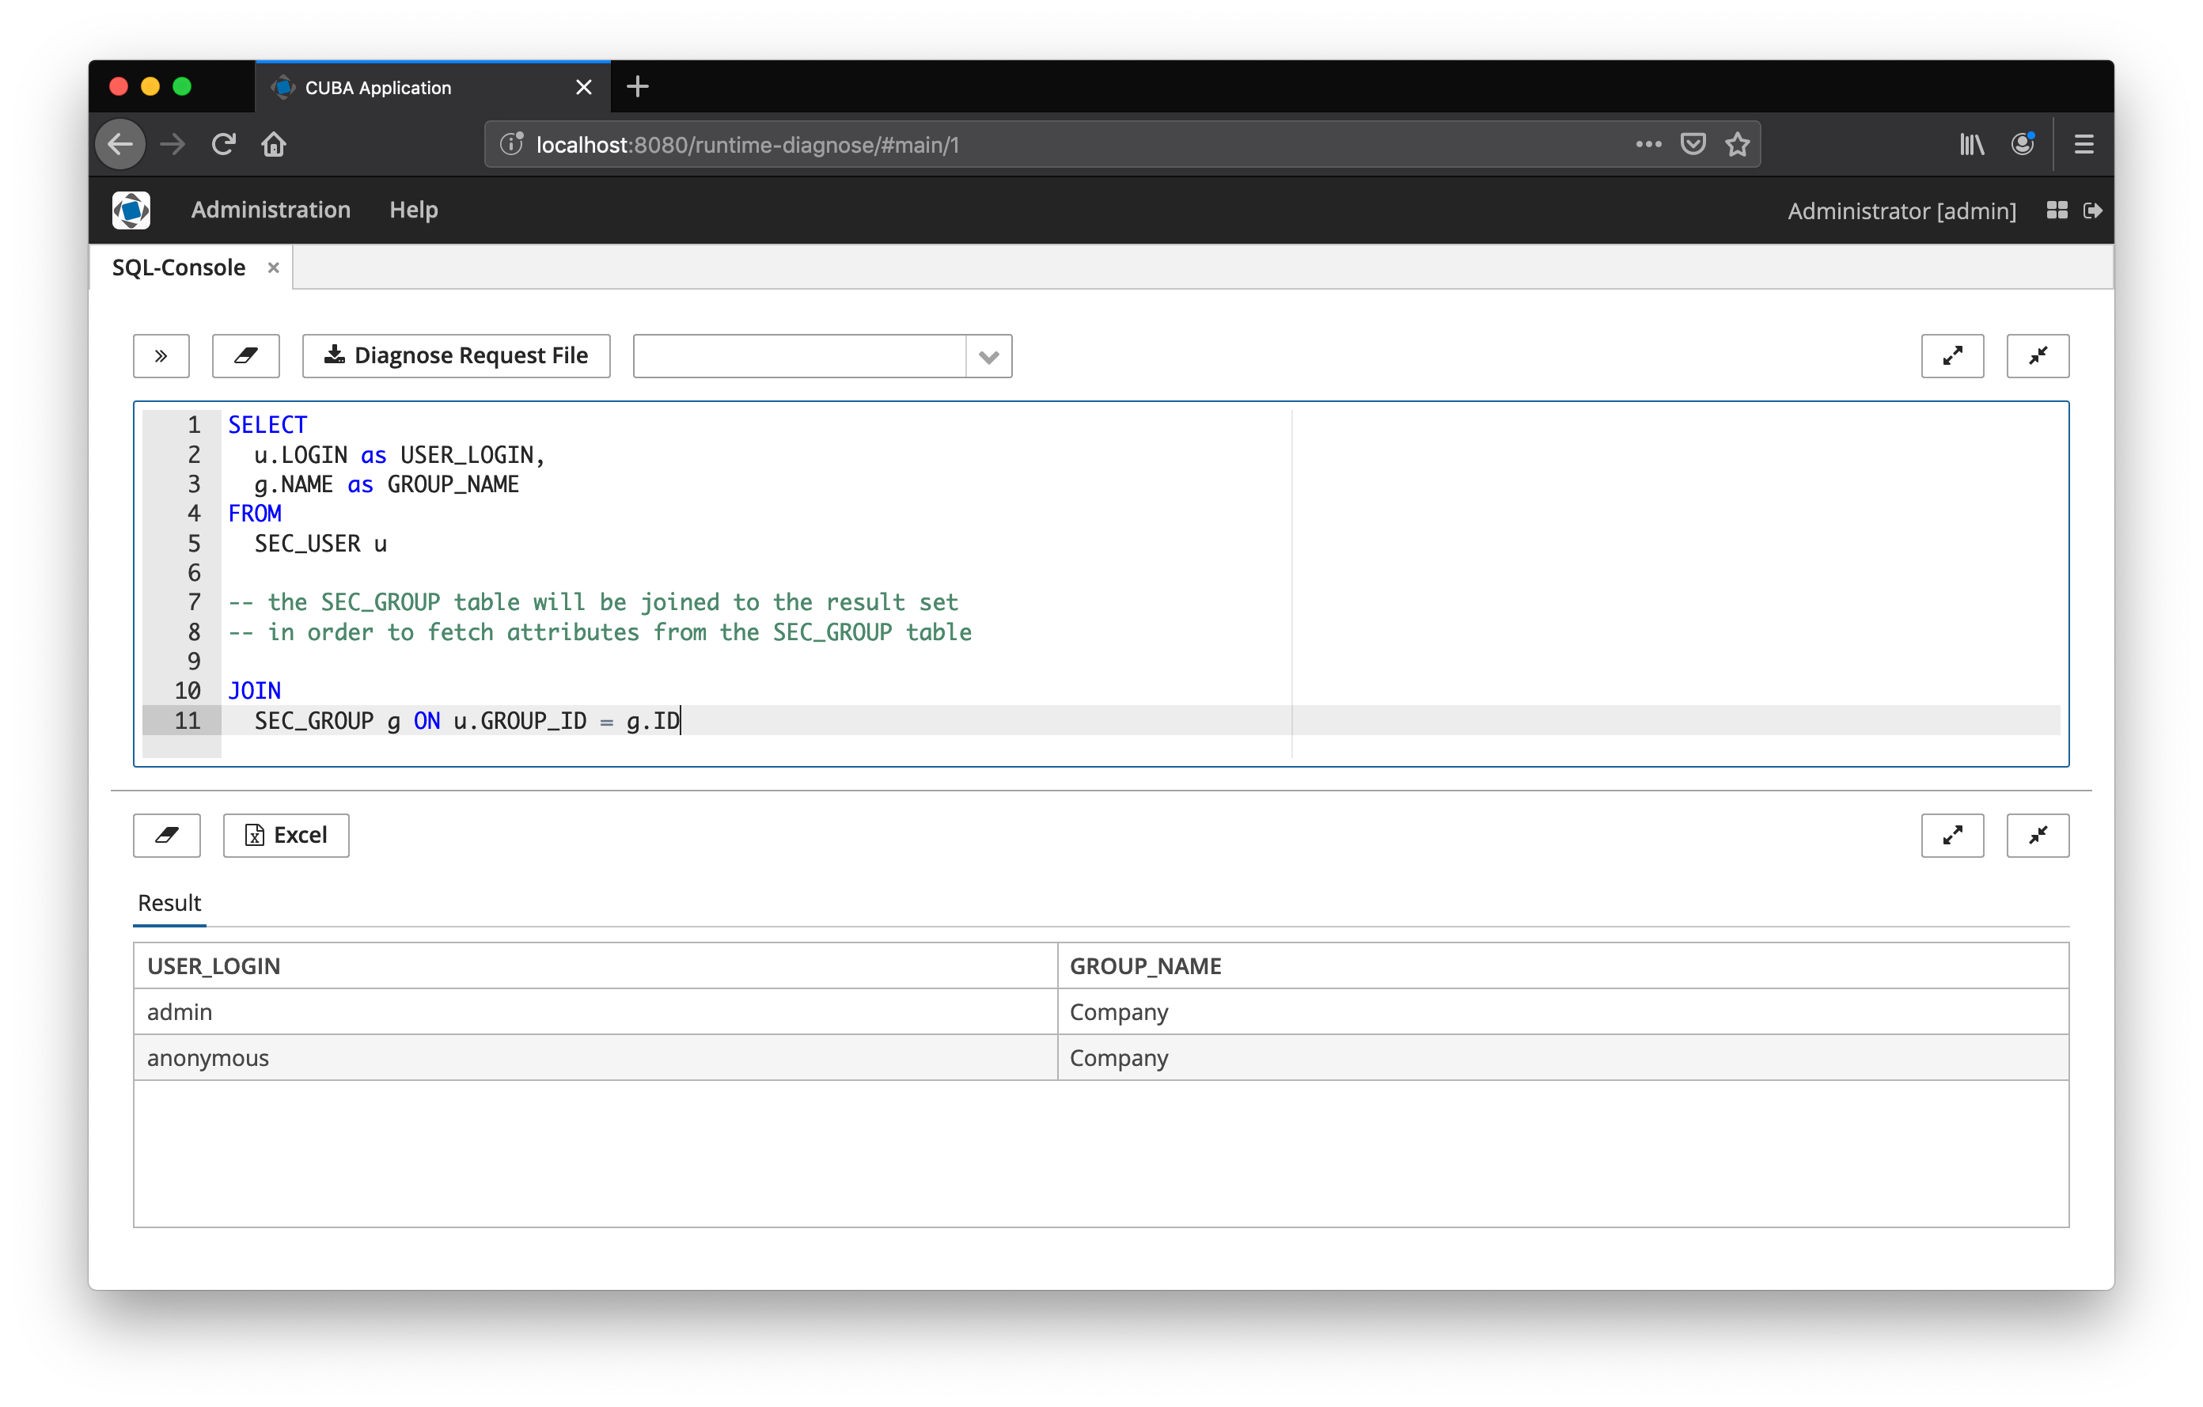Click line number 1 in gutter

[194, 424]
